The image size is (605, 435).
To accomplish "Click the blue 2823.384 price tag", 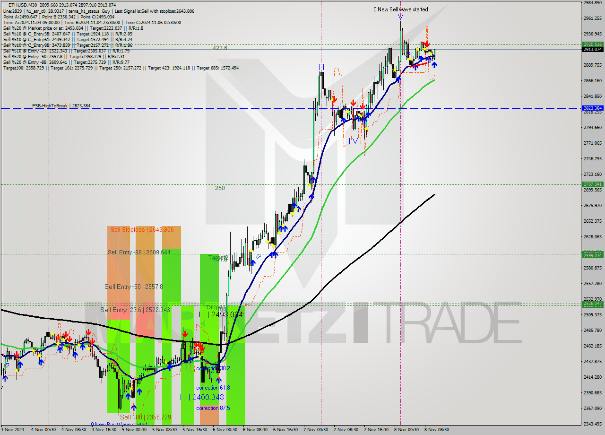I will click(x=592, y=108).
